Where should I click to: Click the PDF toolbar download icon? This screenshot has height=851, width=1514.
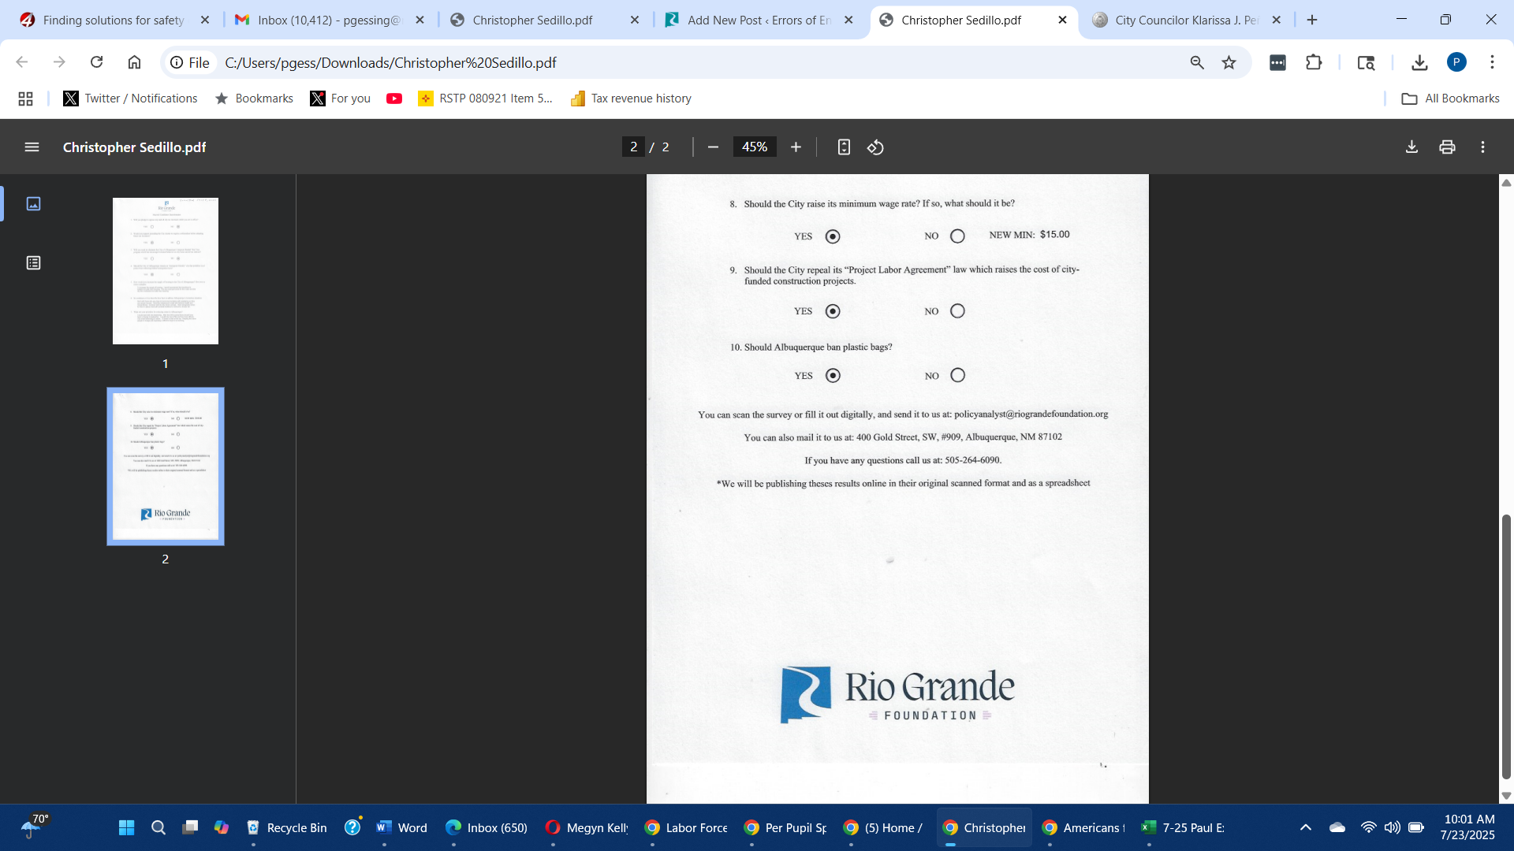pos(1411,147)
